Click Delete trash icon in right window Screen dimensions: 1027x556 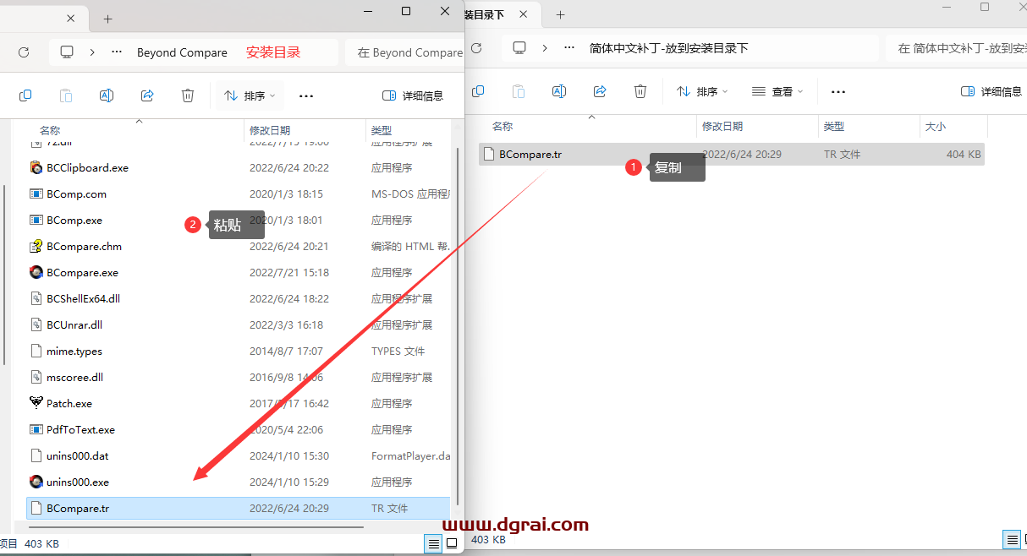(x=640, y=91)
